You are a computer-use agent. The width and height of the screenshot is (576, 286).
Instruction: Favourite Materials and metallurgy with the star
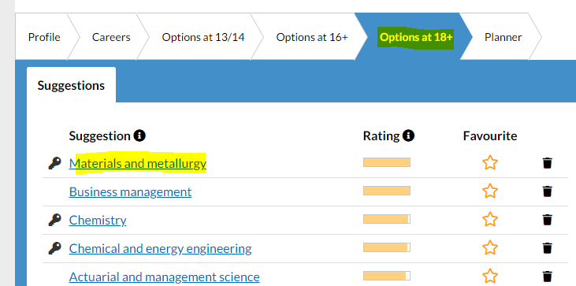click(x=489, y=162)
